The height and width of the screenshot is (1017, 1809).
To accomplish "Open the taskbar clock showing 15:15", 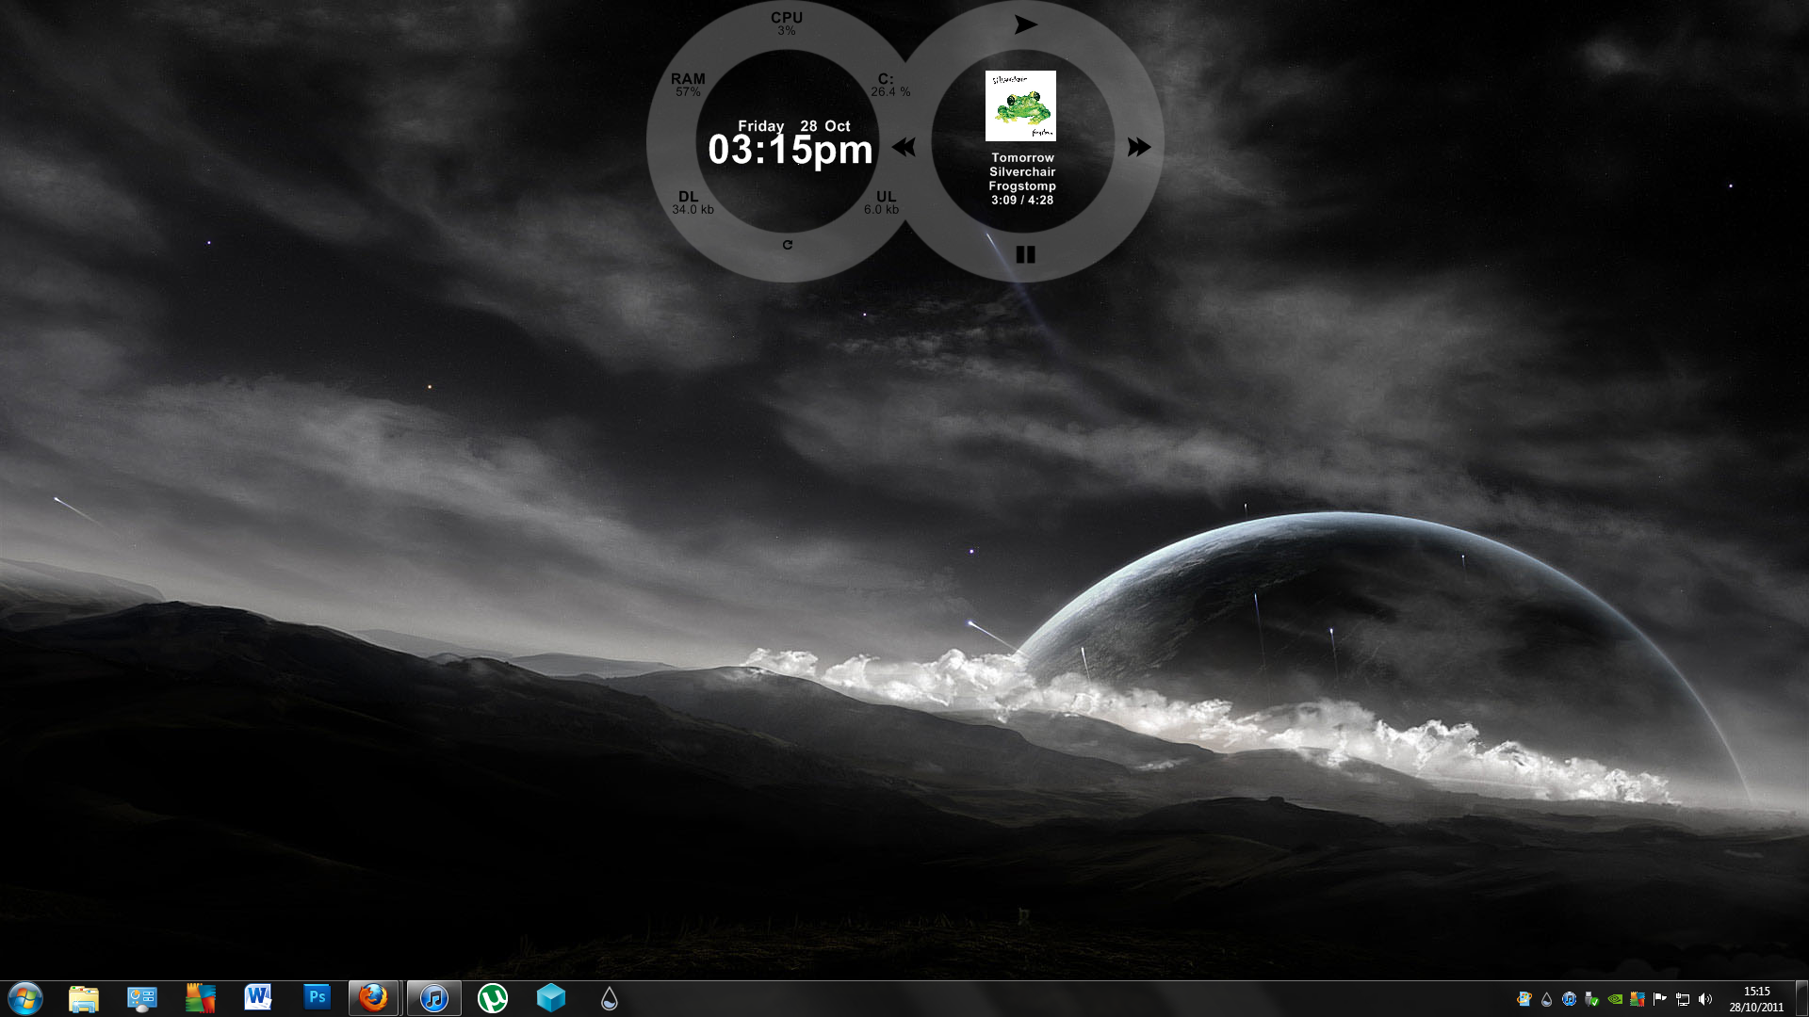I will point(1756,999).
